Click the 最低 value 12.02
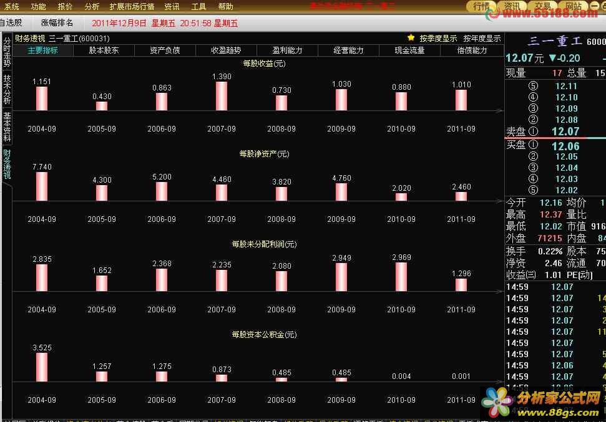This screenshot has height=422, width=606. click(x=550, y=226)
